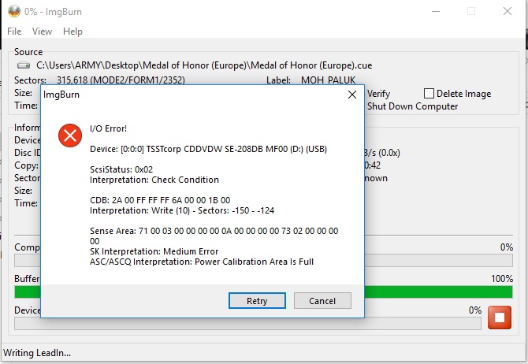Select the label text MOH_PALUK
Viewport: 528px width, 364px height.
(x=328, y=80)
